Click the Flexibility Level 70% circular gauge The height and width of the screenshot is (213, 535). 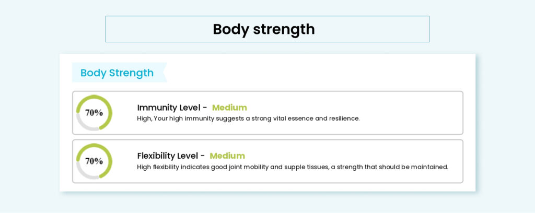coord(94,161)
